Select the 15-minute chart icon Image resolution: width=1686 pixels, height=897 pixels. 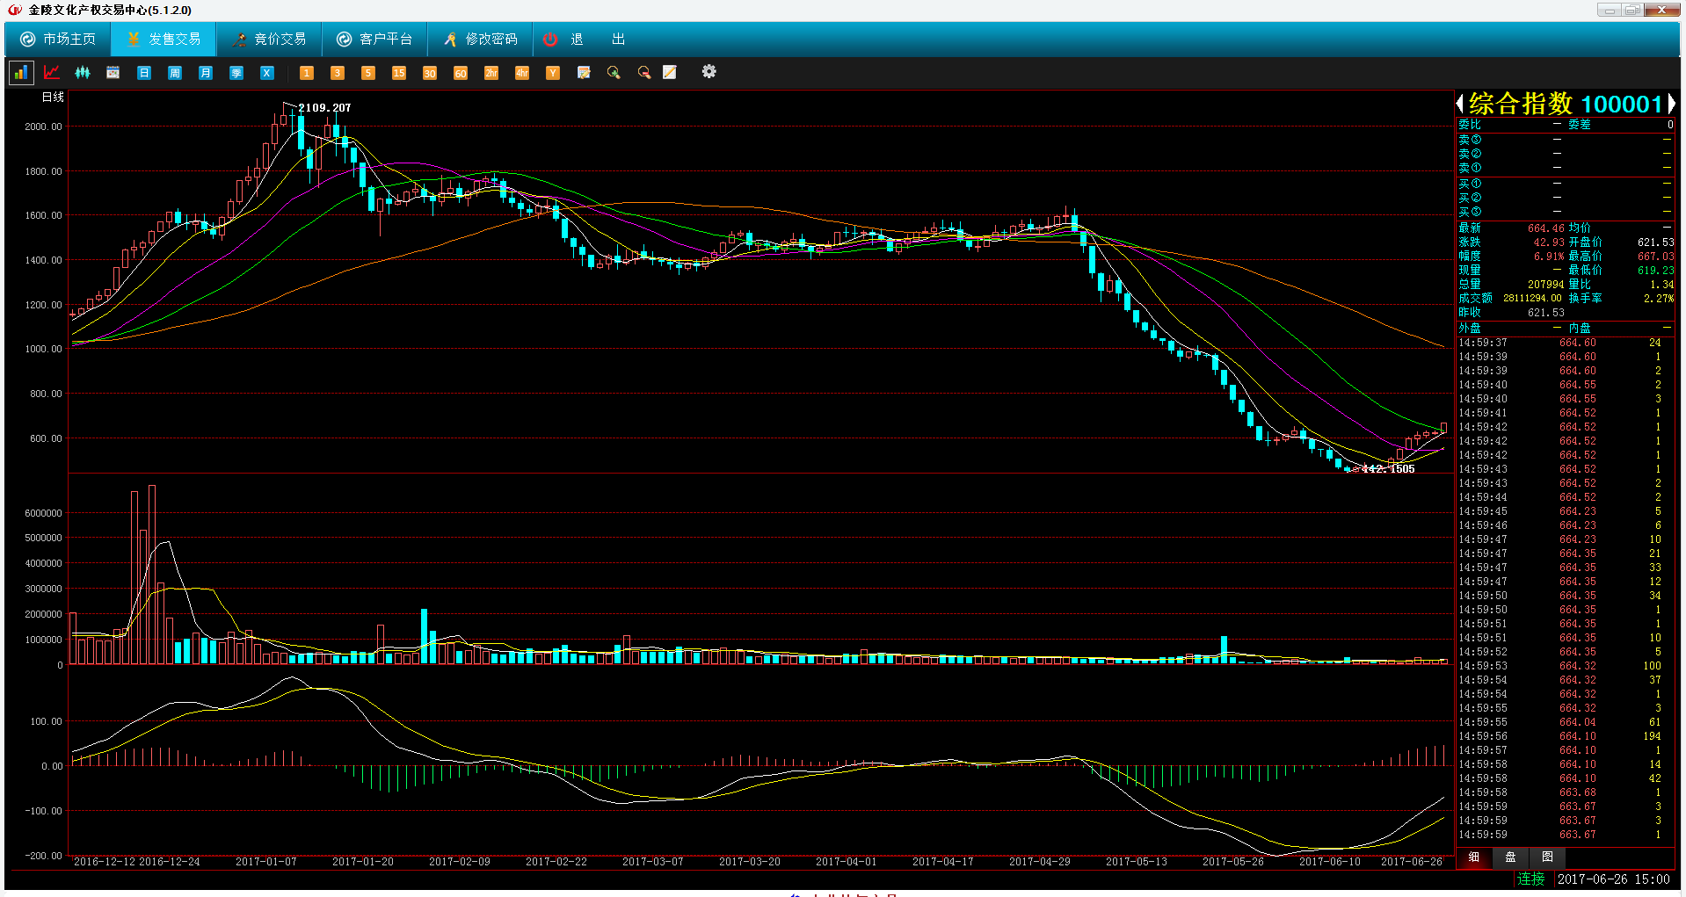click(x=399, y=72)
